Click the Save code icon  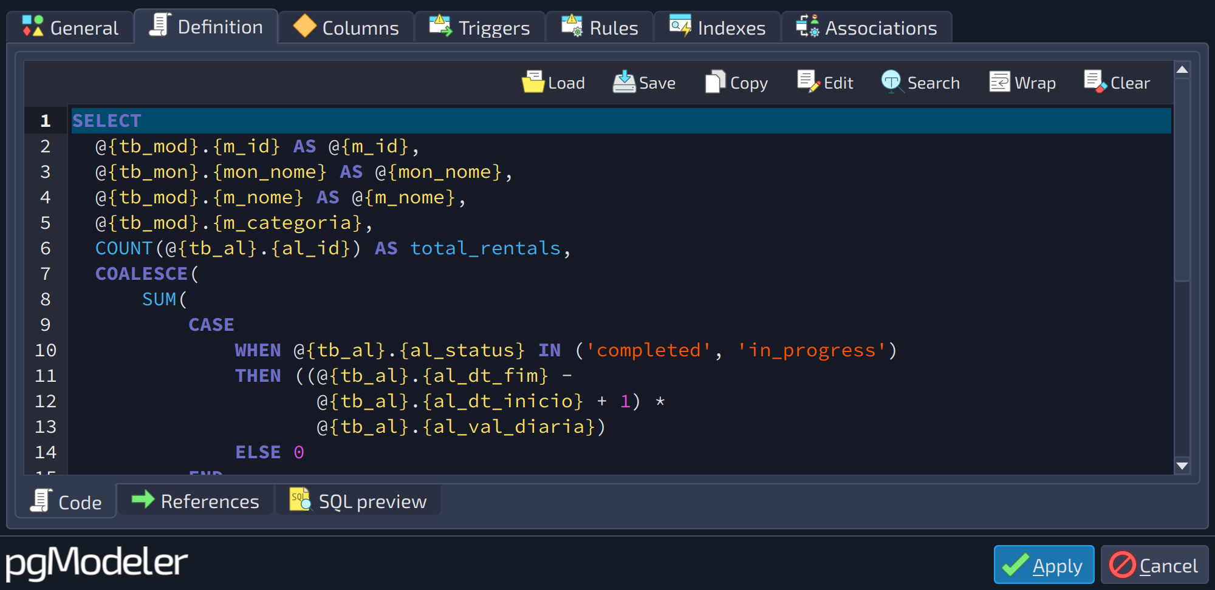(x=625, y=82)
